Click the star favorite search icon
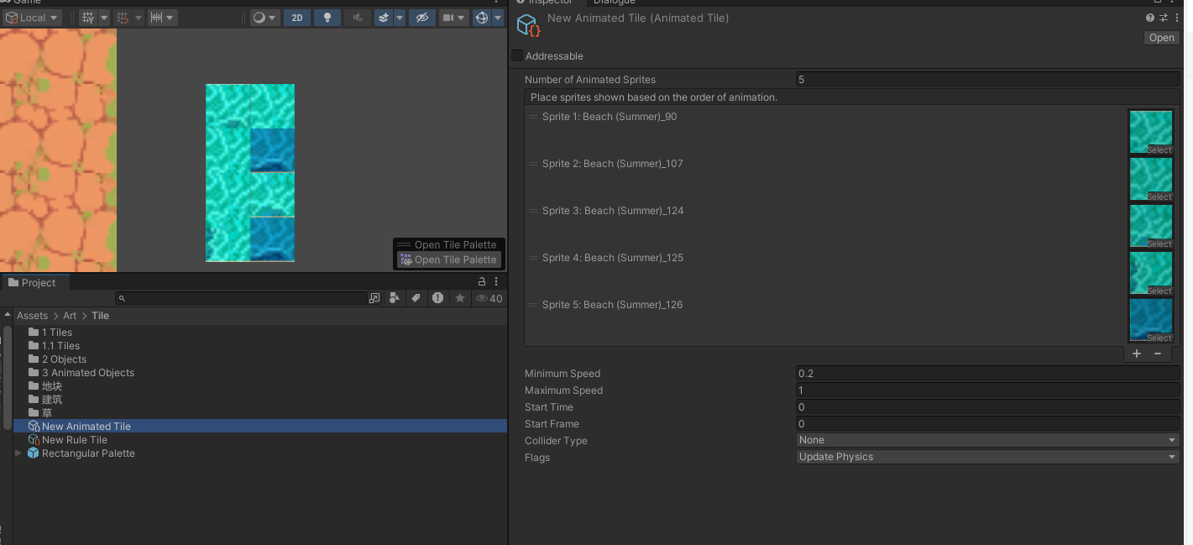1193x545 pixels. 459,298
